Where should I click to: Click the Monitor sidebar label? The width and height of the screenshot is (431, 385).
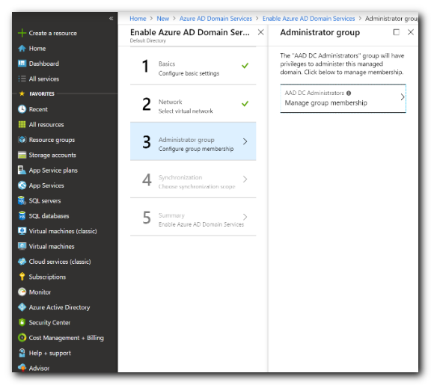tap(40, 292)
